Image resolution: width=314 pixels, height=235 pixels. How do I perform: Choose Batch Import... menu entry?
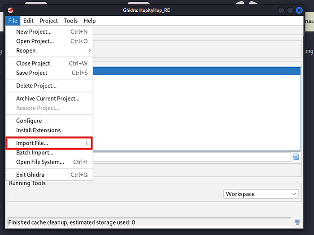tap(49, 152)
